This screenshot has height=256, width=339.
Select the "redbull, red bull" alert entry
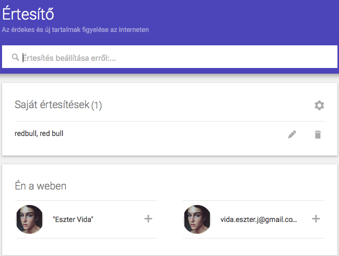pos(39,134)
